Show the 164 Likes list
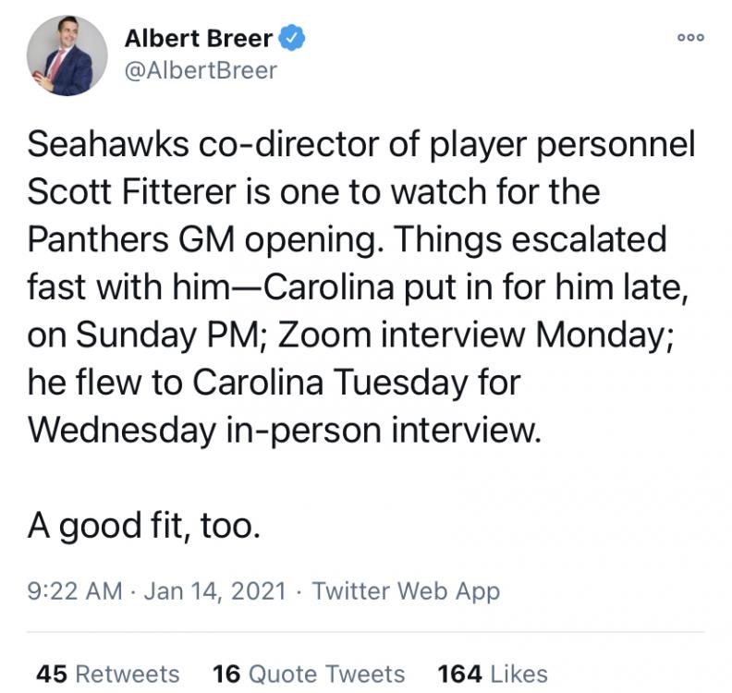 pos(492,674)
